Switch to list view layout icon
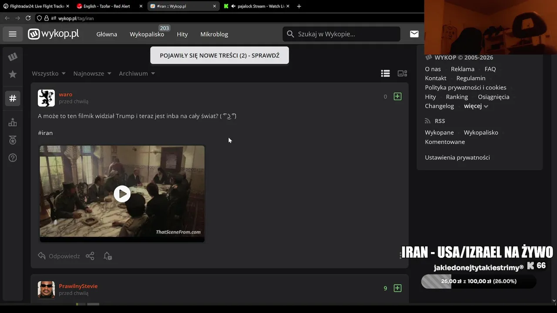 [385, 73]
